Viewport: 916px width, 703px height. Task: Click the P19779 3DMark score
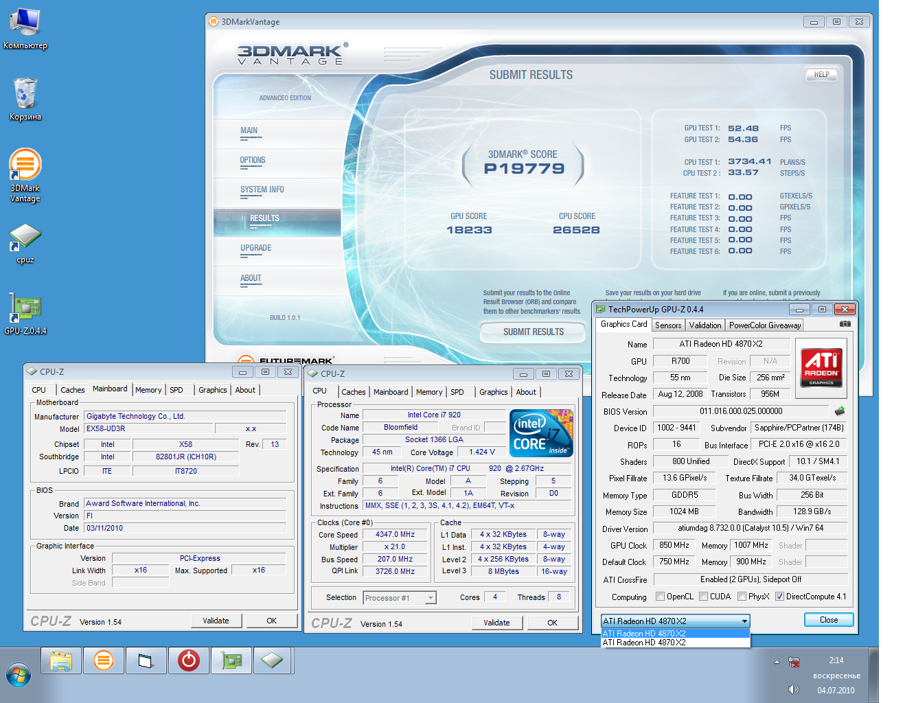(x=524, y=168)
